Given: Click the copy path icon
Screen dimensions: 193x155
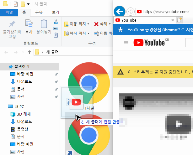Looking at the screenshot, I should pyautogui.click(x=56, y=28).
